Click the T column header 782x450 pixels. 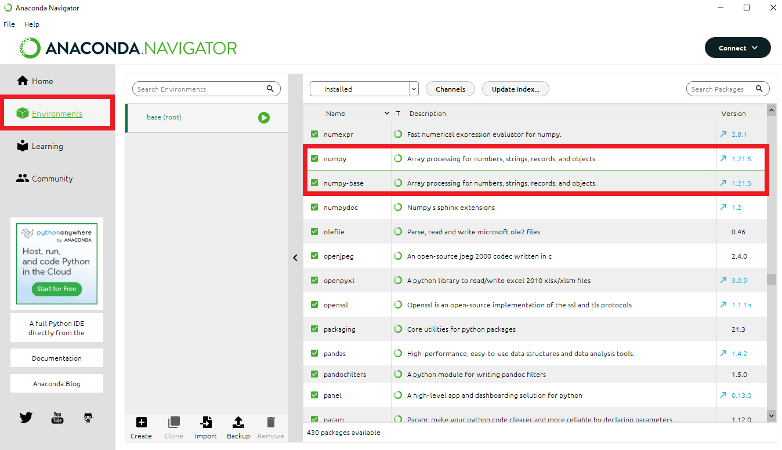click(398, 114)
